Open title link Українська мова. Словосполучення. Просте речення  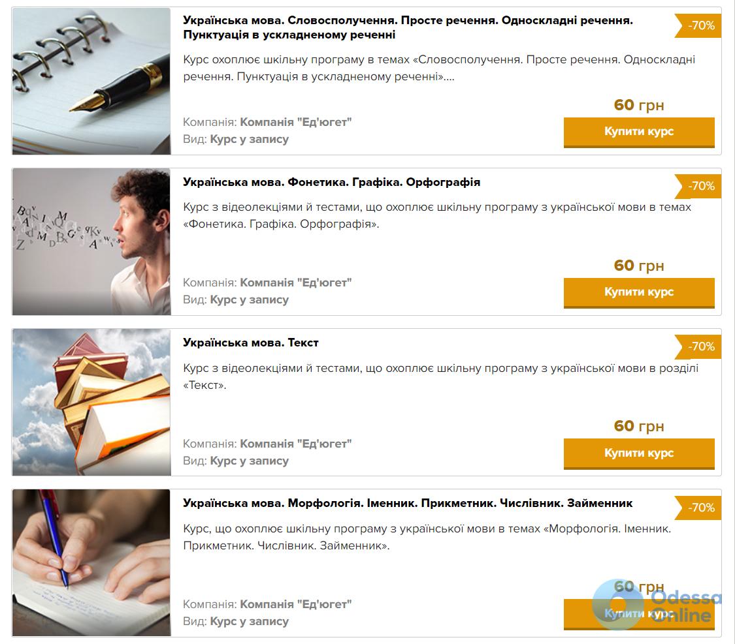point(408,27)
